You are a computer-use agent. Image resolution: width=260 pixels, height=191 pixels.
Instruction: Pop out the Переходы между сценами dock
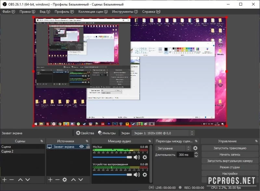click(196, 141)
